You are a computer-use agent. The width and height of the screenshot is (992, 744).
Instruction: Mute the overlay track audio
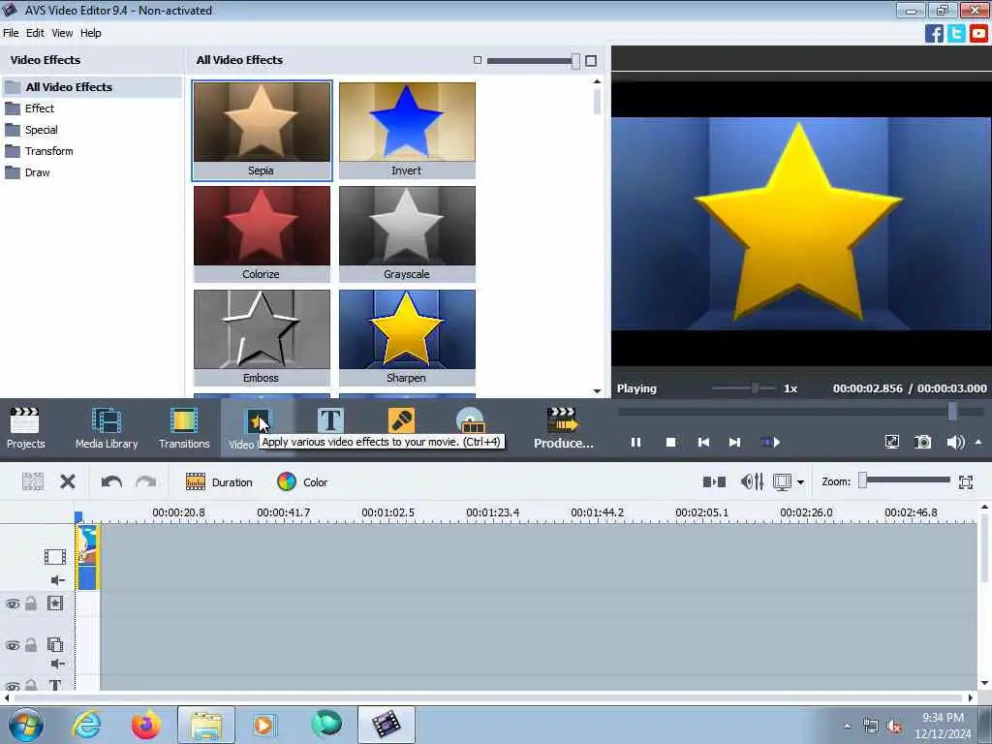57,664
